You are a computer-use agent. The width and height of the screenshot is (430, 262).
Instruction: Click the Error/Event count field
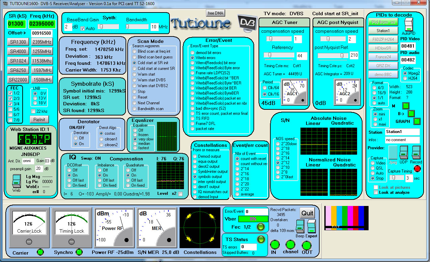(x=256, y=211)
